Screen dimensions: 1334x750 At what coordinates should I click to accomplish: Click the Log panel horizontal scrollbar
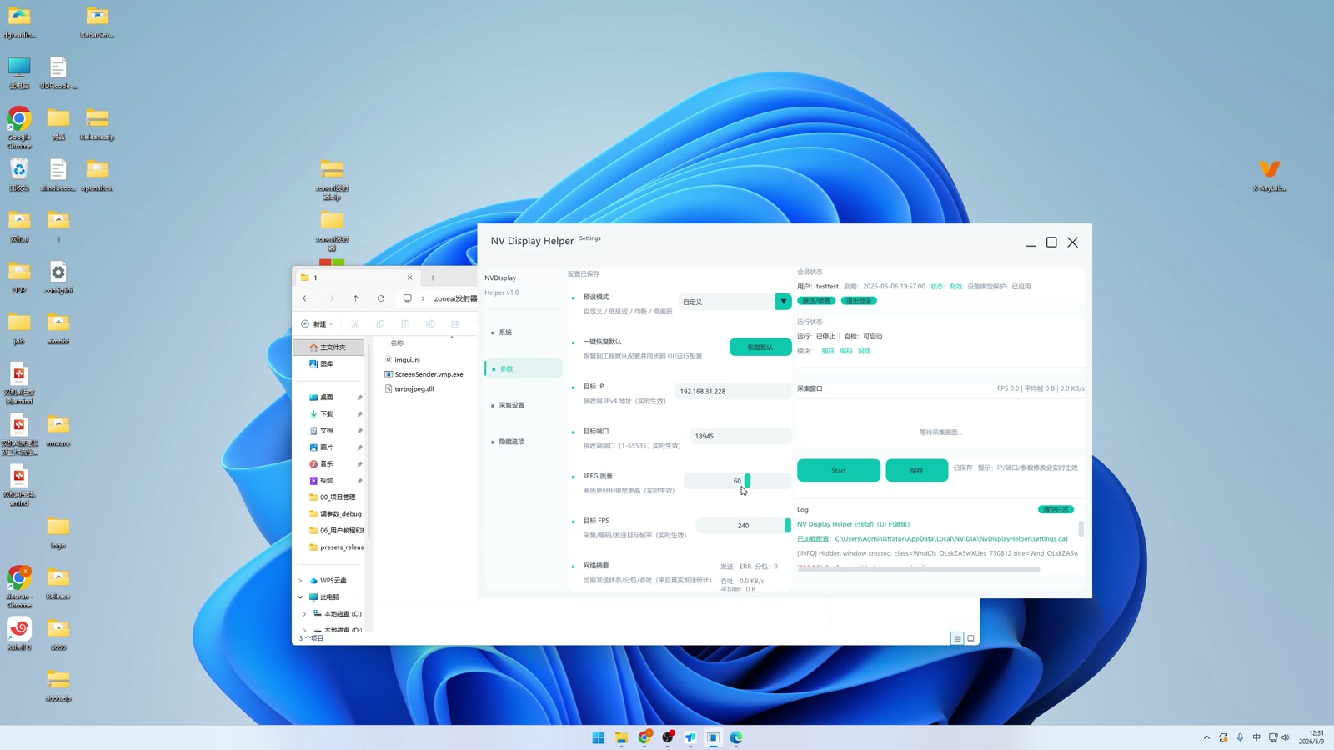[919, 570]
